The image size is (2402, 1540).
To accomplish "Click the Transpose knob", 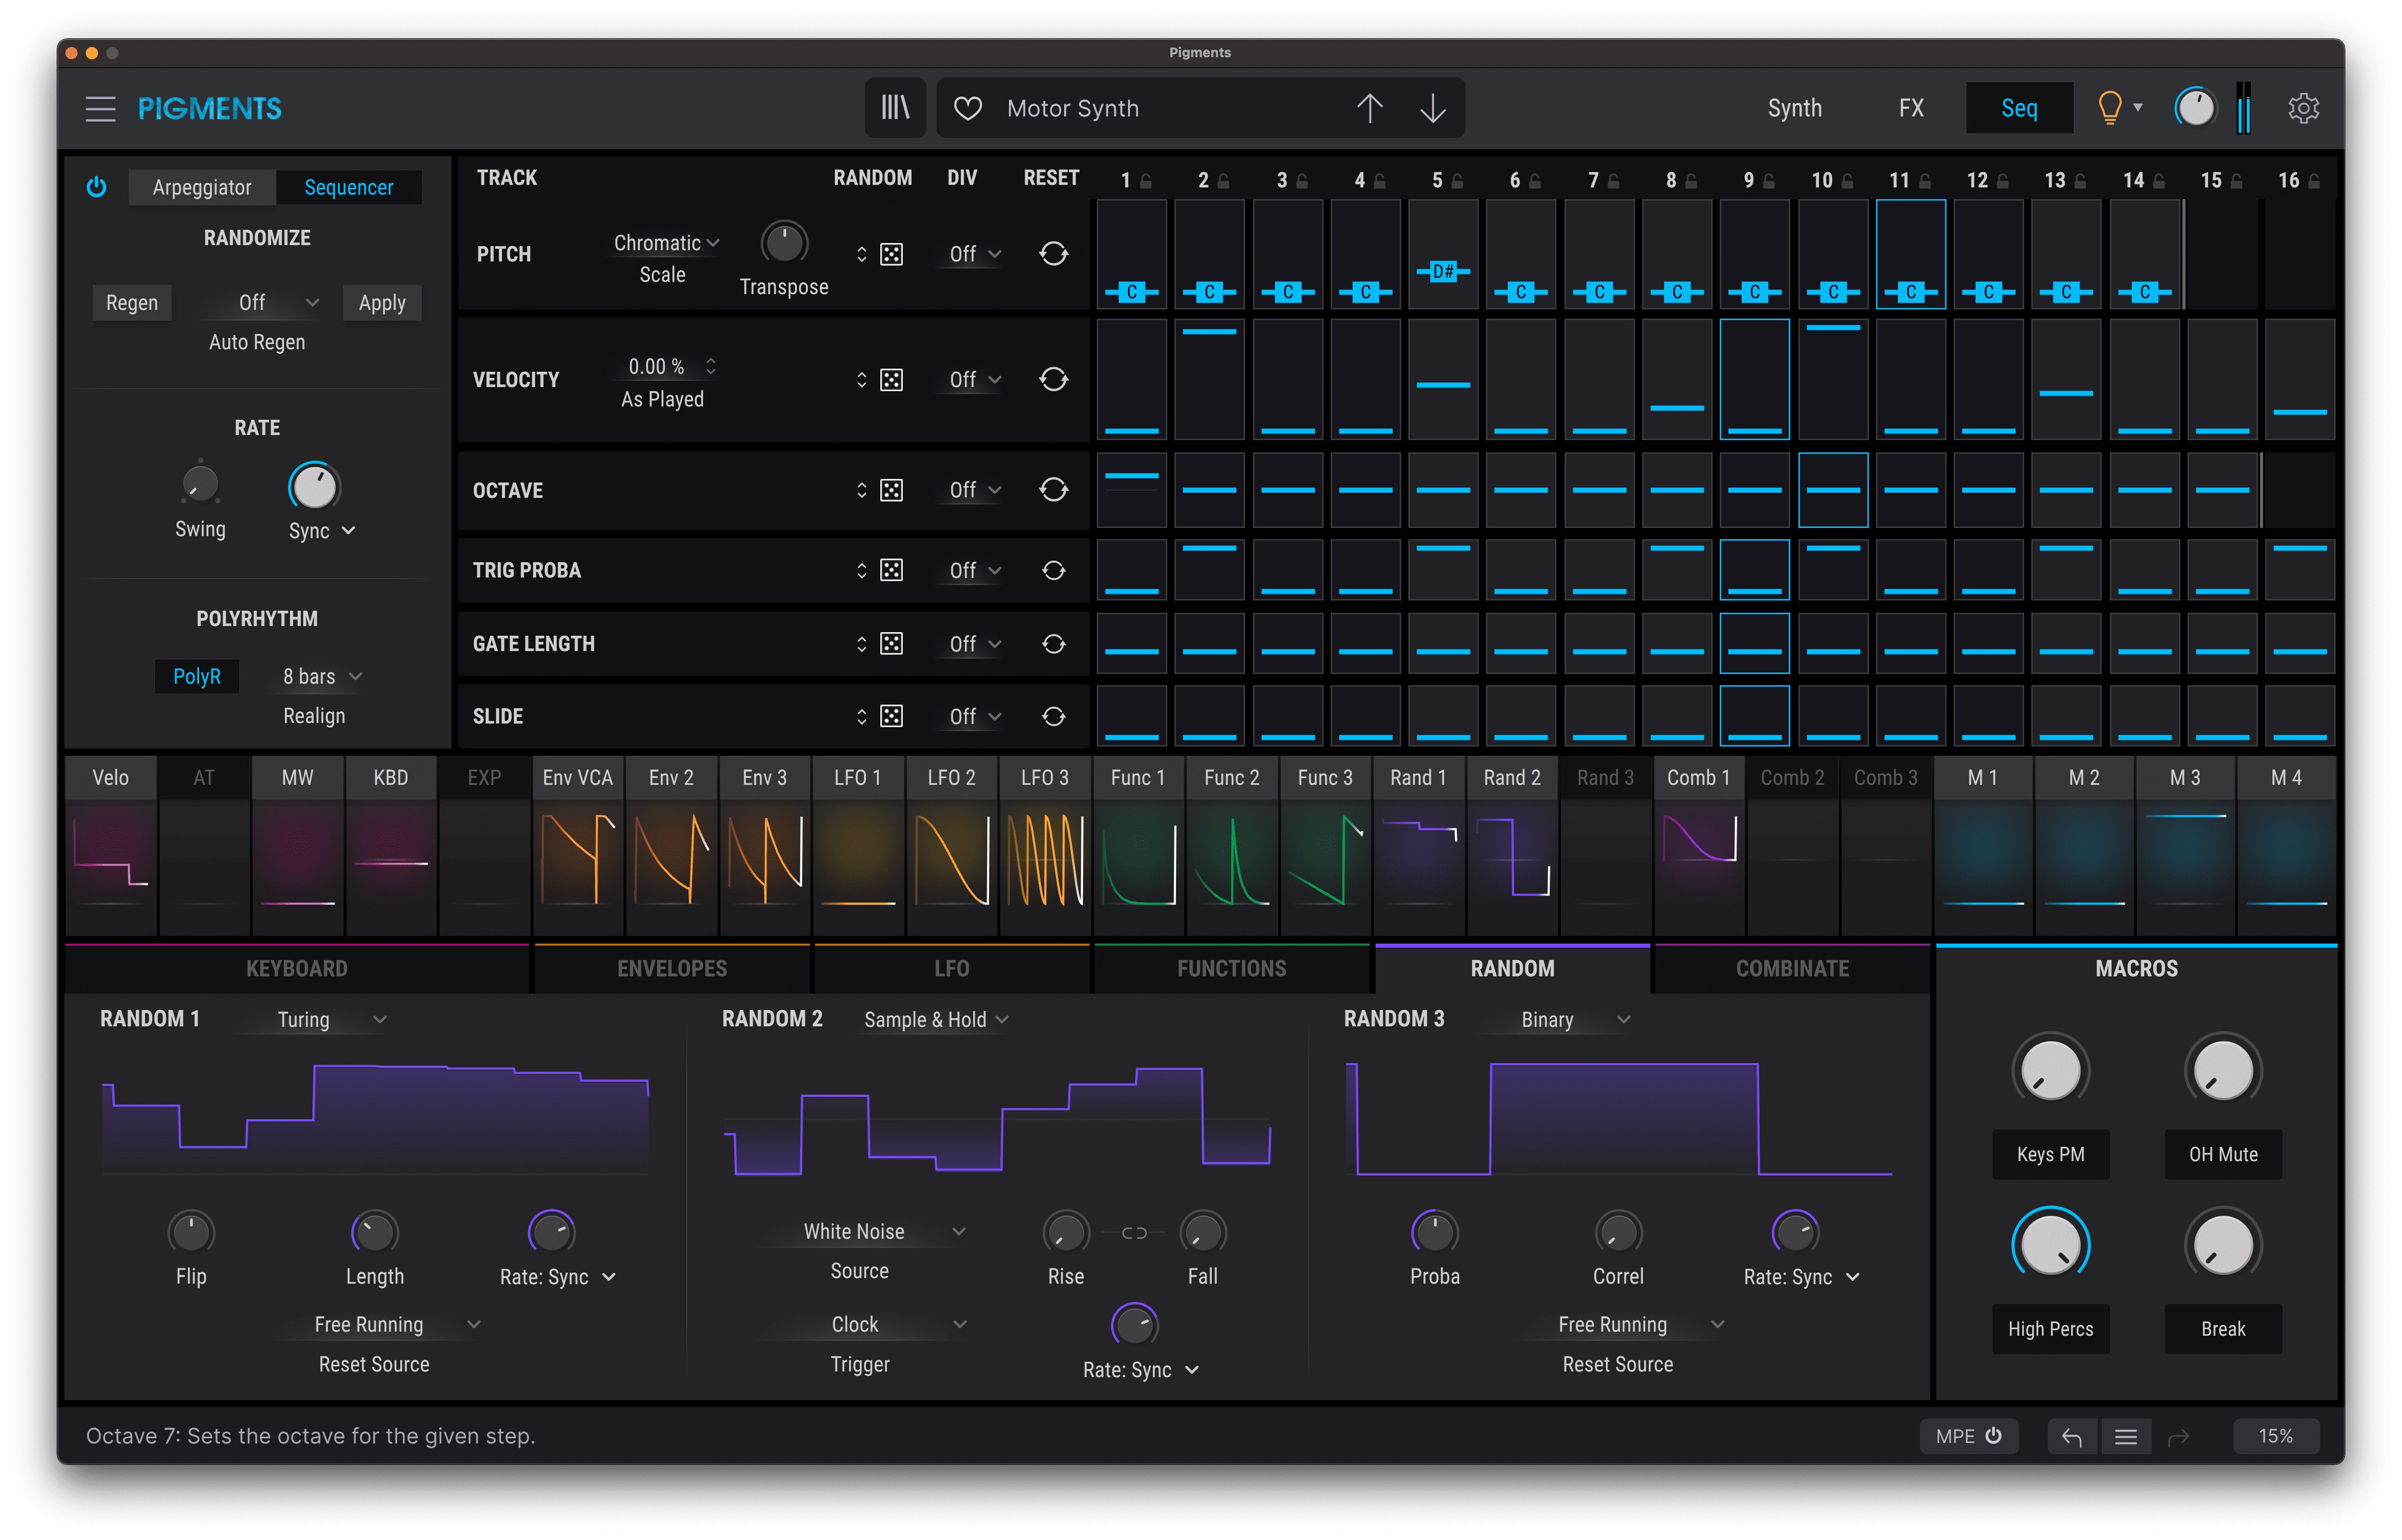I will coord(784,244).
